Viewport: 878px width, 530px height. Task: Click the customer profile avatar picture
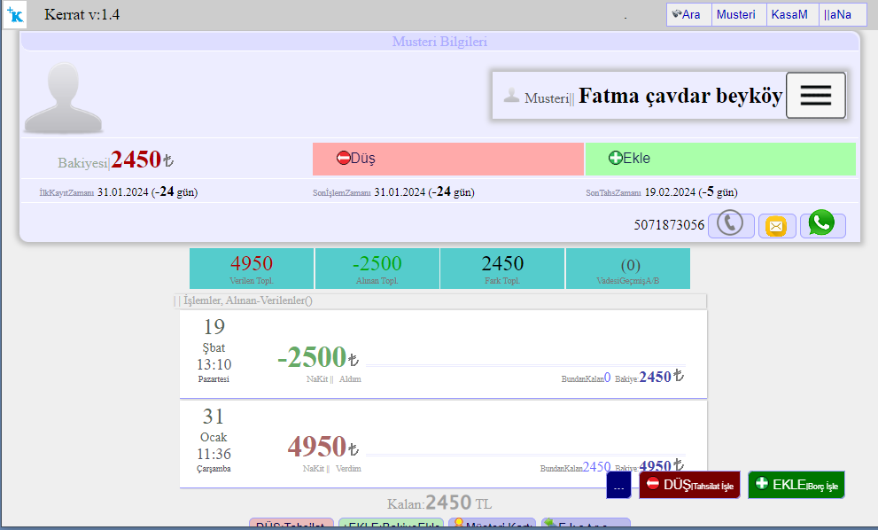[63, 97]
